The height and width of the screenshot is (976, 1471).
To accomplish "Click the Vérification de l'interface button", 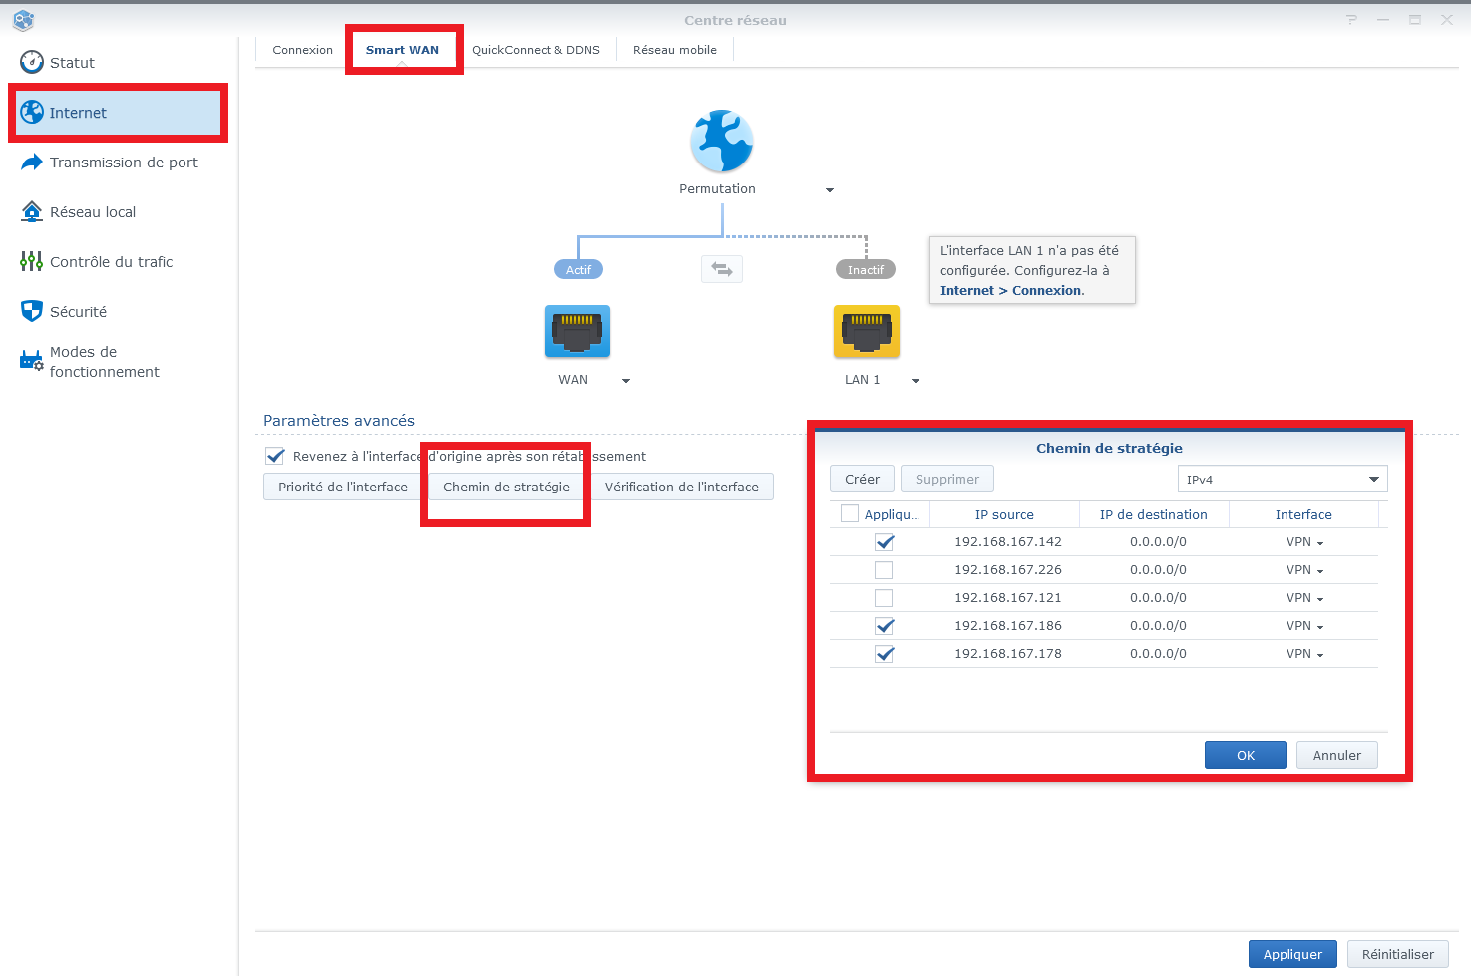I will point(682,488).
